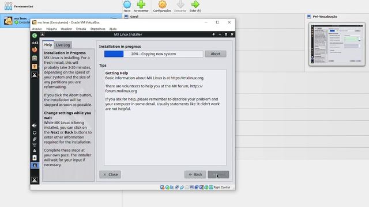Click the Right Control host key label
This screenshot has width=369, height=207.
pos(222,187)
